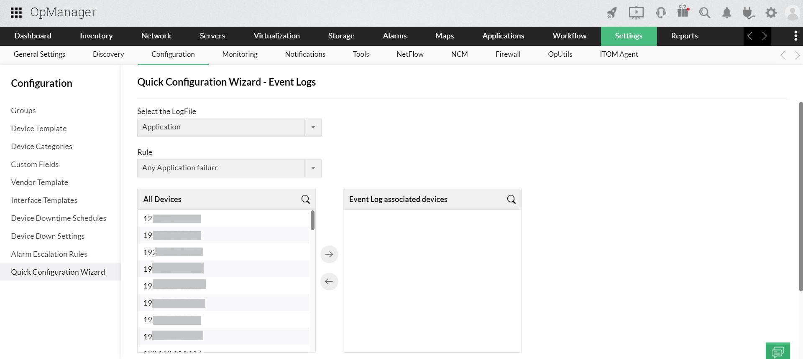This screenshot has width=803, height=359.
Task: Select the Virtualization tab
Action: [x=276, y=36]
